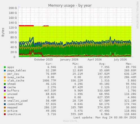This screenshot has width=140, height=124.
Task: Click the "unused" legend label
Action: point(12,94)
